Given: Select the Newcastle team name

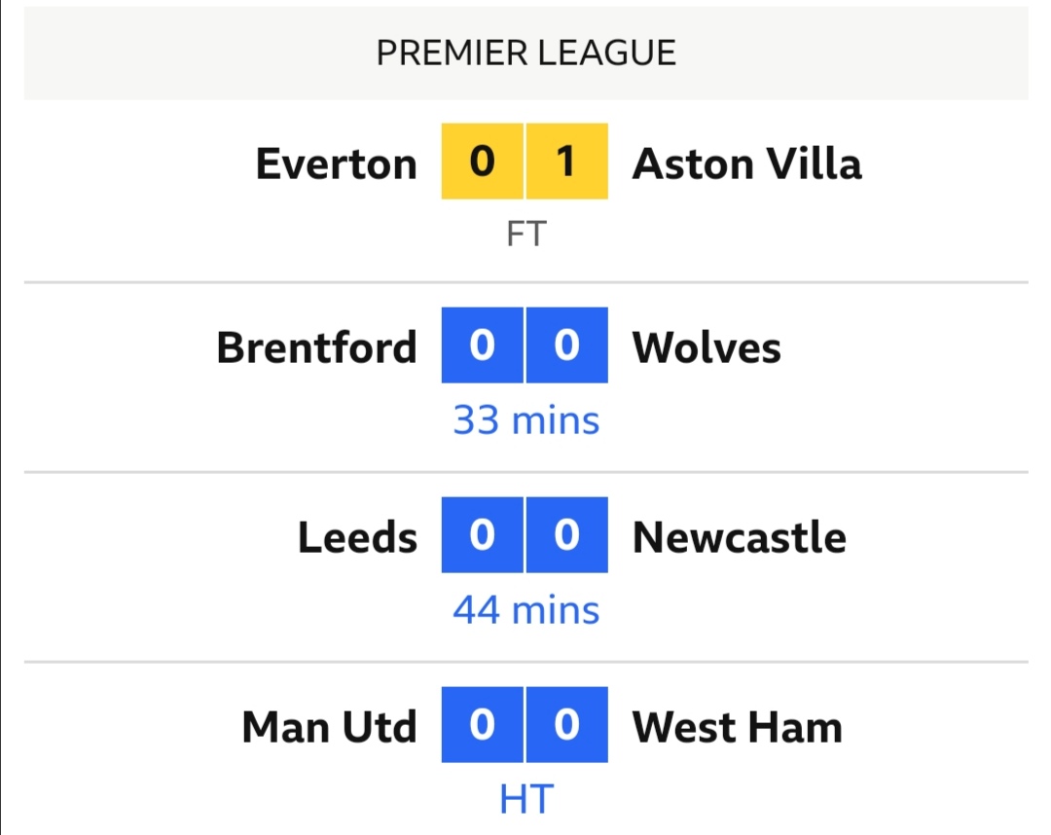Looking at the screenshot, I should [740, 537].
